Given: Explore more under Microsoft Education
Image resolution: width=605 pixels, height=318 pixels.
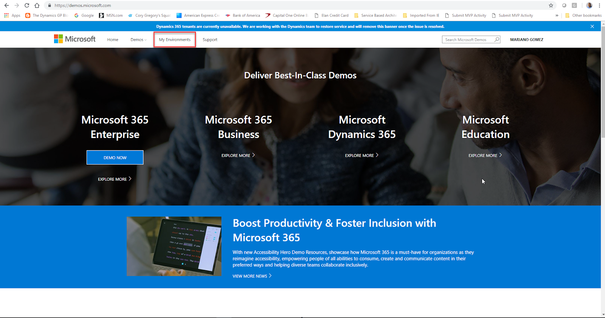Looking at the screenshot, I should (485, 155).
